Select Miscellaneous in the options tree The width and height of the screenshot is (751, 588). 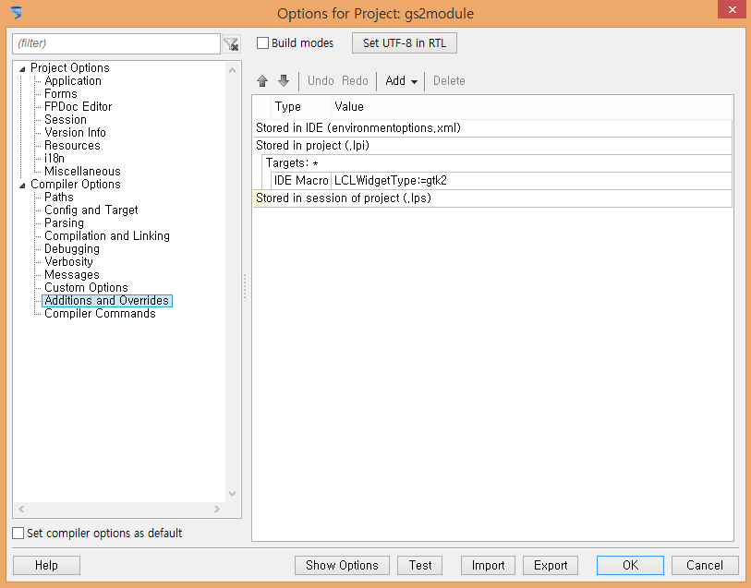(82, 172)
